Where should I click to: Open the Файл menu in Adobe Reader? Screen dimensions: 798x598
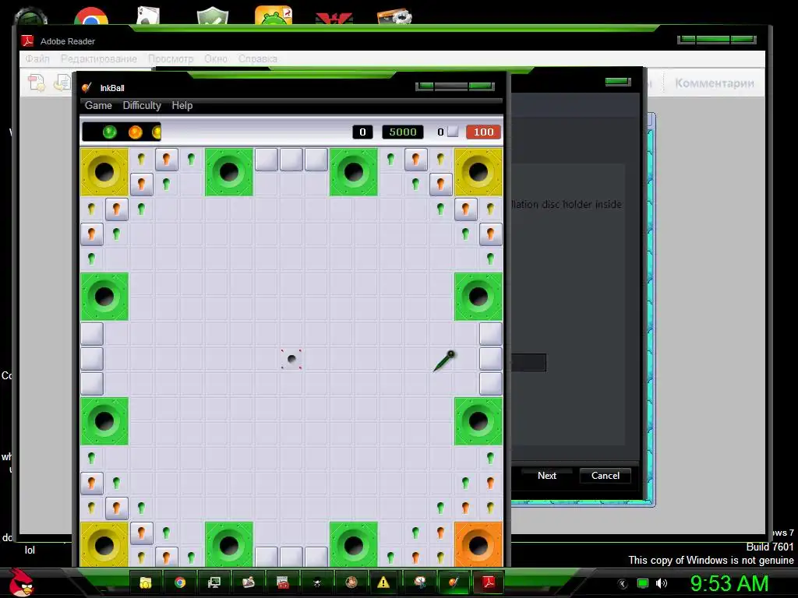(37, 59)
